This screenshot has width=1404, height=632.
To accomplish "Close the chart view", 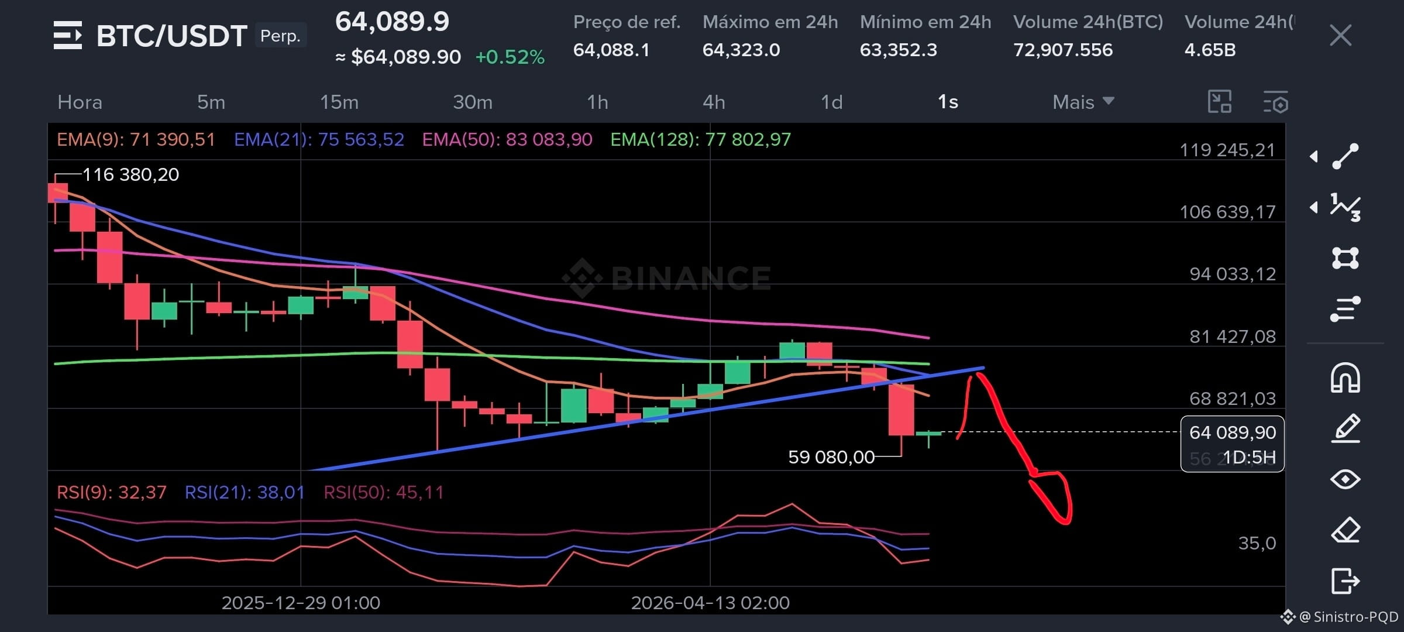I will [x=1340, y=35].
